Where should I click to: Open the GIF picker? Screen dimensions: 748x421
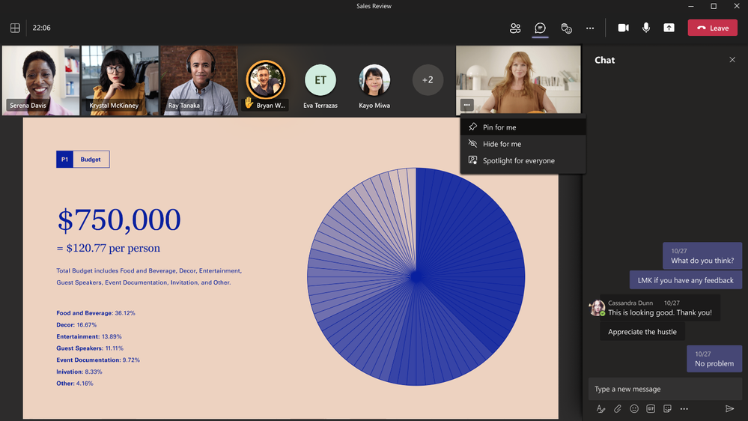point(651,408)
